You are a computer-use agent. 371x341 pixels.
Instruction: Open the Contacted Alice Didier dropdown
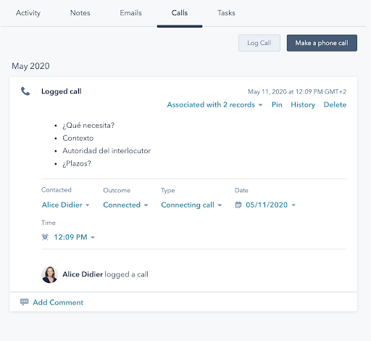(65, 205)
